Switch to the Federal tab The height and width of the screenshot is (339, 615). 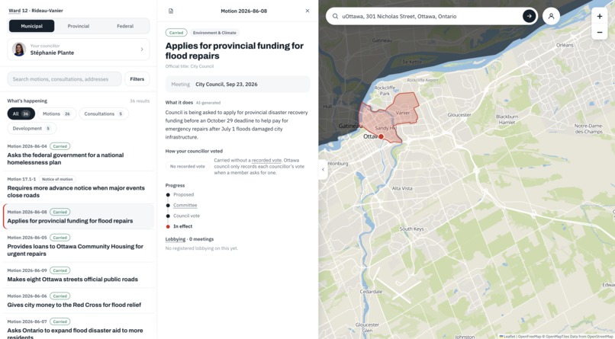(x=125, y=26)
